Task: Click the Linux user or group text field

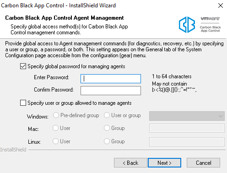Action: coord(187,142)
